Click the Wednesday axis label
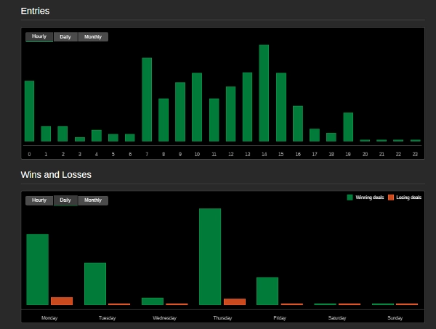Screen dimensions: 436x329 click(164, 318)
